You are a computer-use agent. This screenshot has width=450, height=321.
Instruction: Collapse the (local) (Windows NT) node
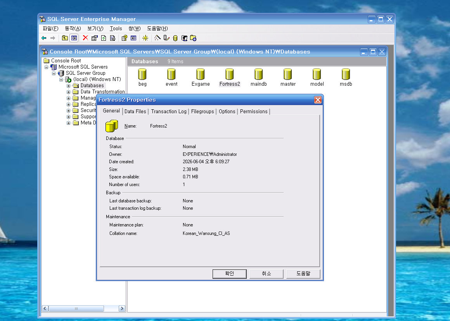click(x=61, y=79)
